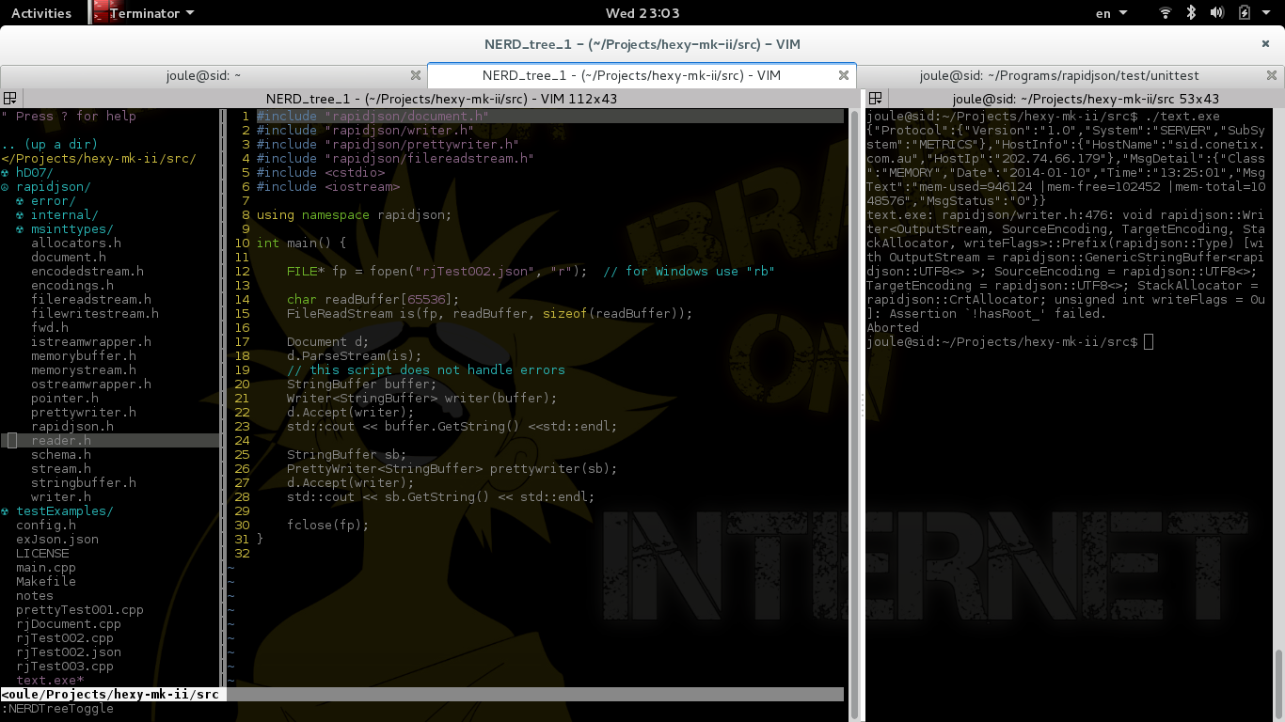Open exJson.json file
The height and width of the screenshot is (722, 1285).
point(57,539)
